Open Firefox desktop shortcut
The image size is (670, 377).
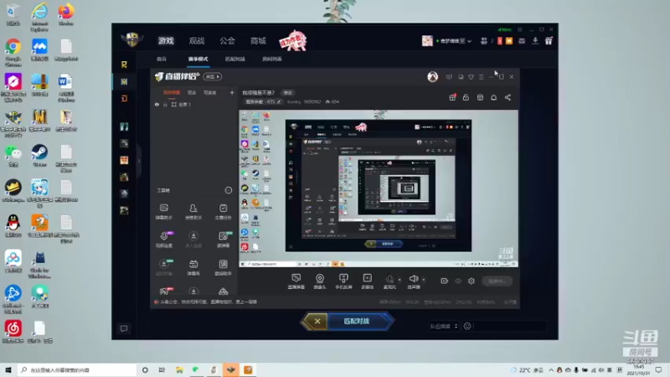click(x=66, y=14)
